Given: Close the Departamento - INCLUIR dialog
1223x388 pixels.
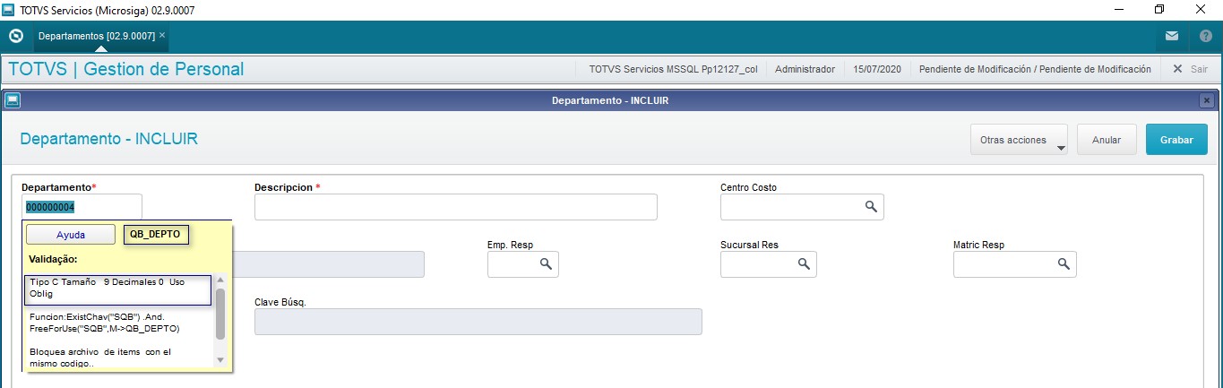Looking at the screenshot, I should pos(1206,100).
